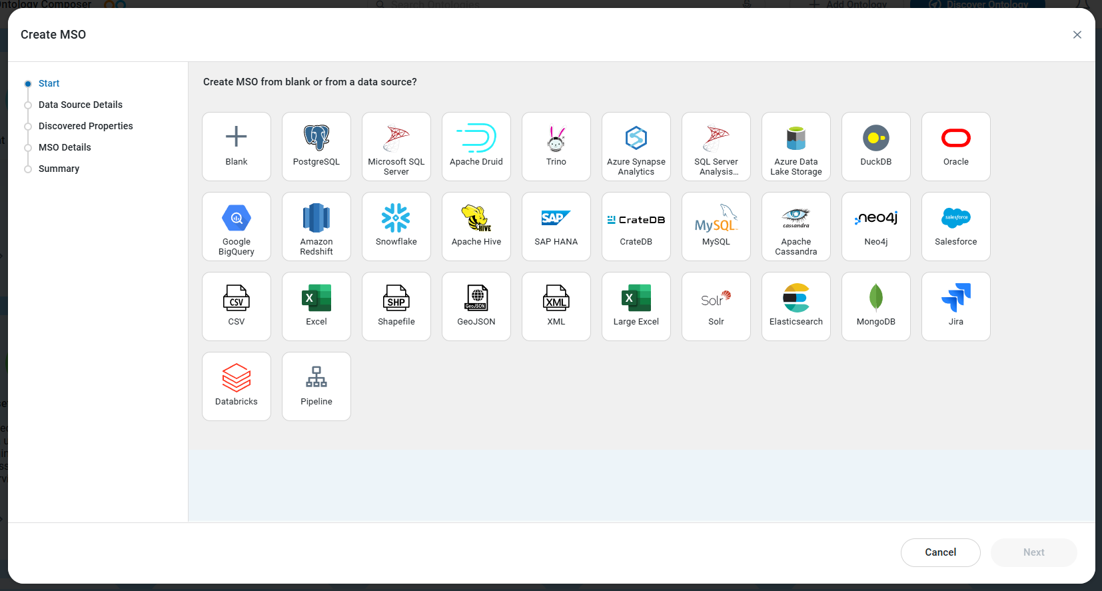
Task: Click the Next button
Action: (x=1034, y=552)
